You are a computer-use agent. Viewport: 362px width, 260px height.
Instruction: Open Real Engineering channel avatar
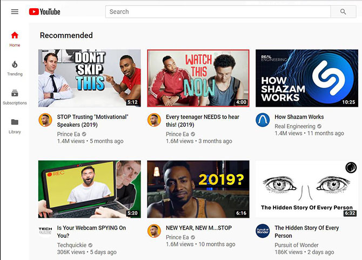tap(263, 120)
